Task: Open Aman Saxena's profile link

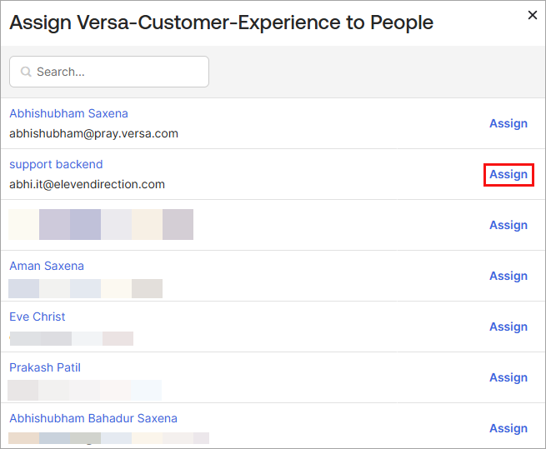Action: tap(47, 266)
